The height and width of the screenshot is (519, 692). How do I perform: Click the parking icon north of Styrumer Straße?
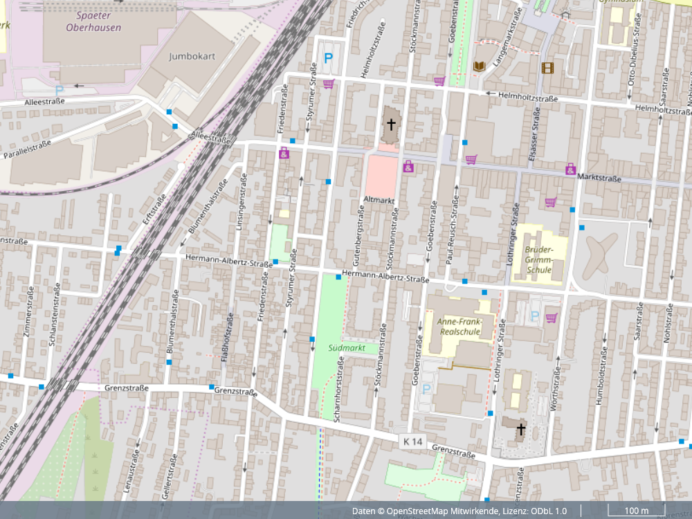click(328, 58)
